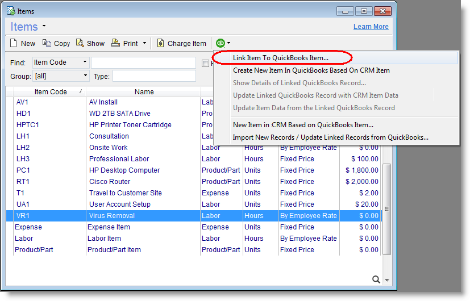The height and width of the screenshot is (301, 470).
Task: Click the HD1 item code cell
Action: (23, 114)
